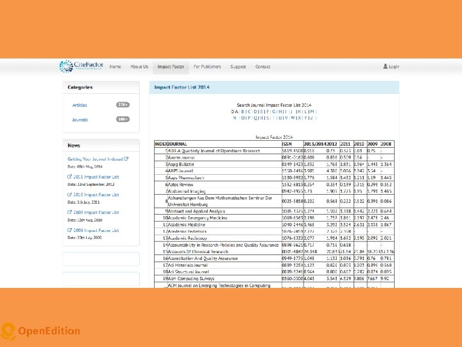Click journal row AAPS Journal

point(274,171)
